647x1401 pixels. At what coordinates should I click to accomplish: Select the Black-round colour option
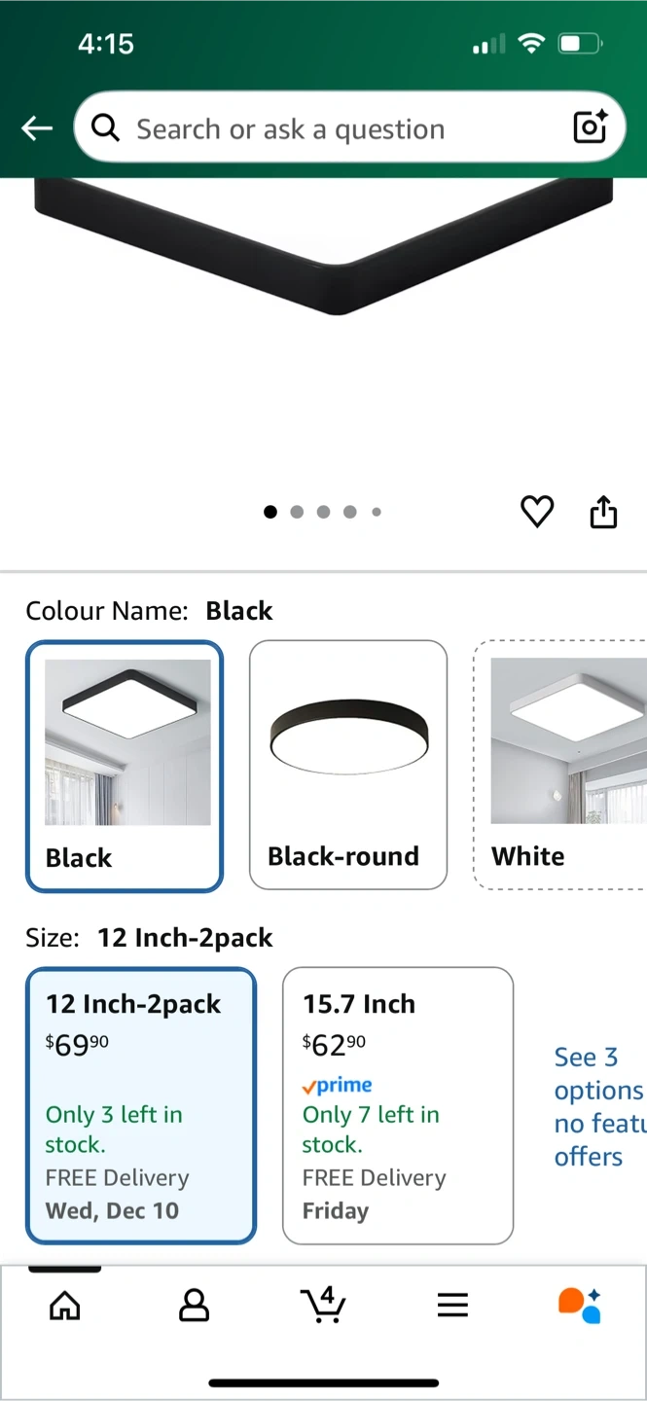[348, 765]
